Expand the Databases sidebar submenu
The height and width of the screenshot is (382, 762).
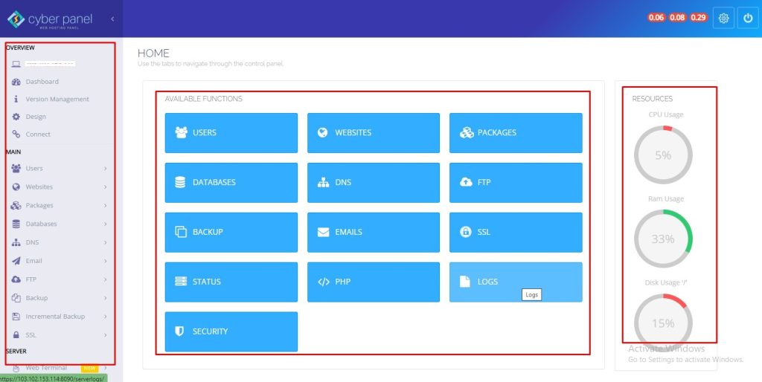[106, 224]
